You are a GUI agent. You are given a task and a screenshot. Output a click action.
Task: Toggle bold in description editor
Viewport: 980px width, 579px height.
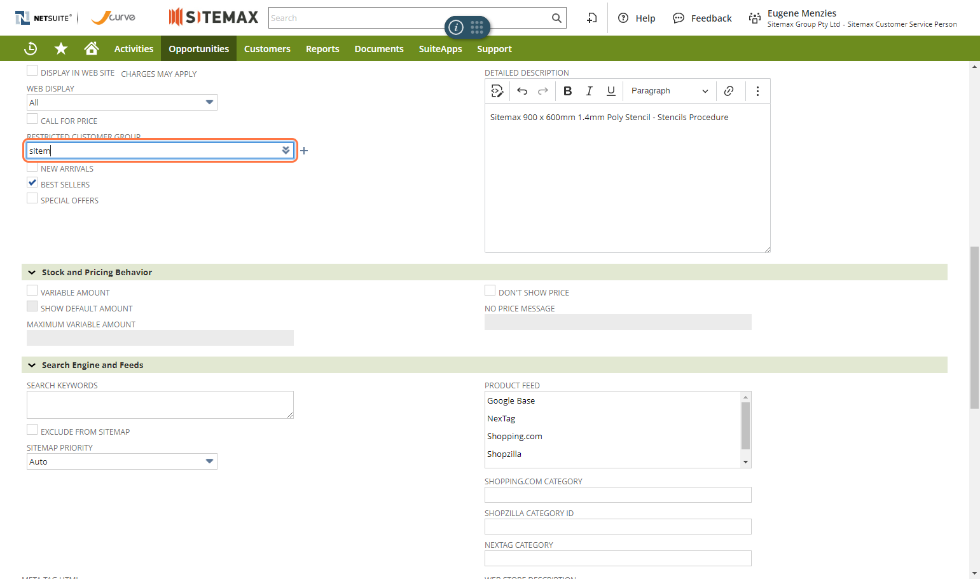pos(568,91)
